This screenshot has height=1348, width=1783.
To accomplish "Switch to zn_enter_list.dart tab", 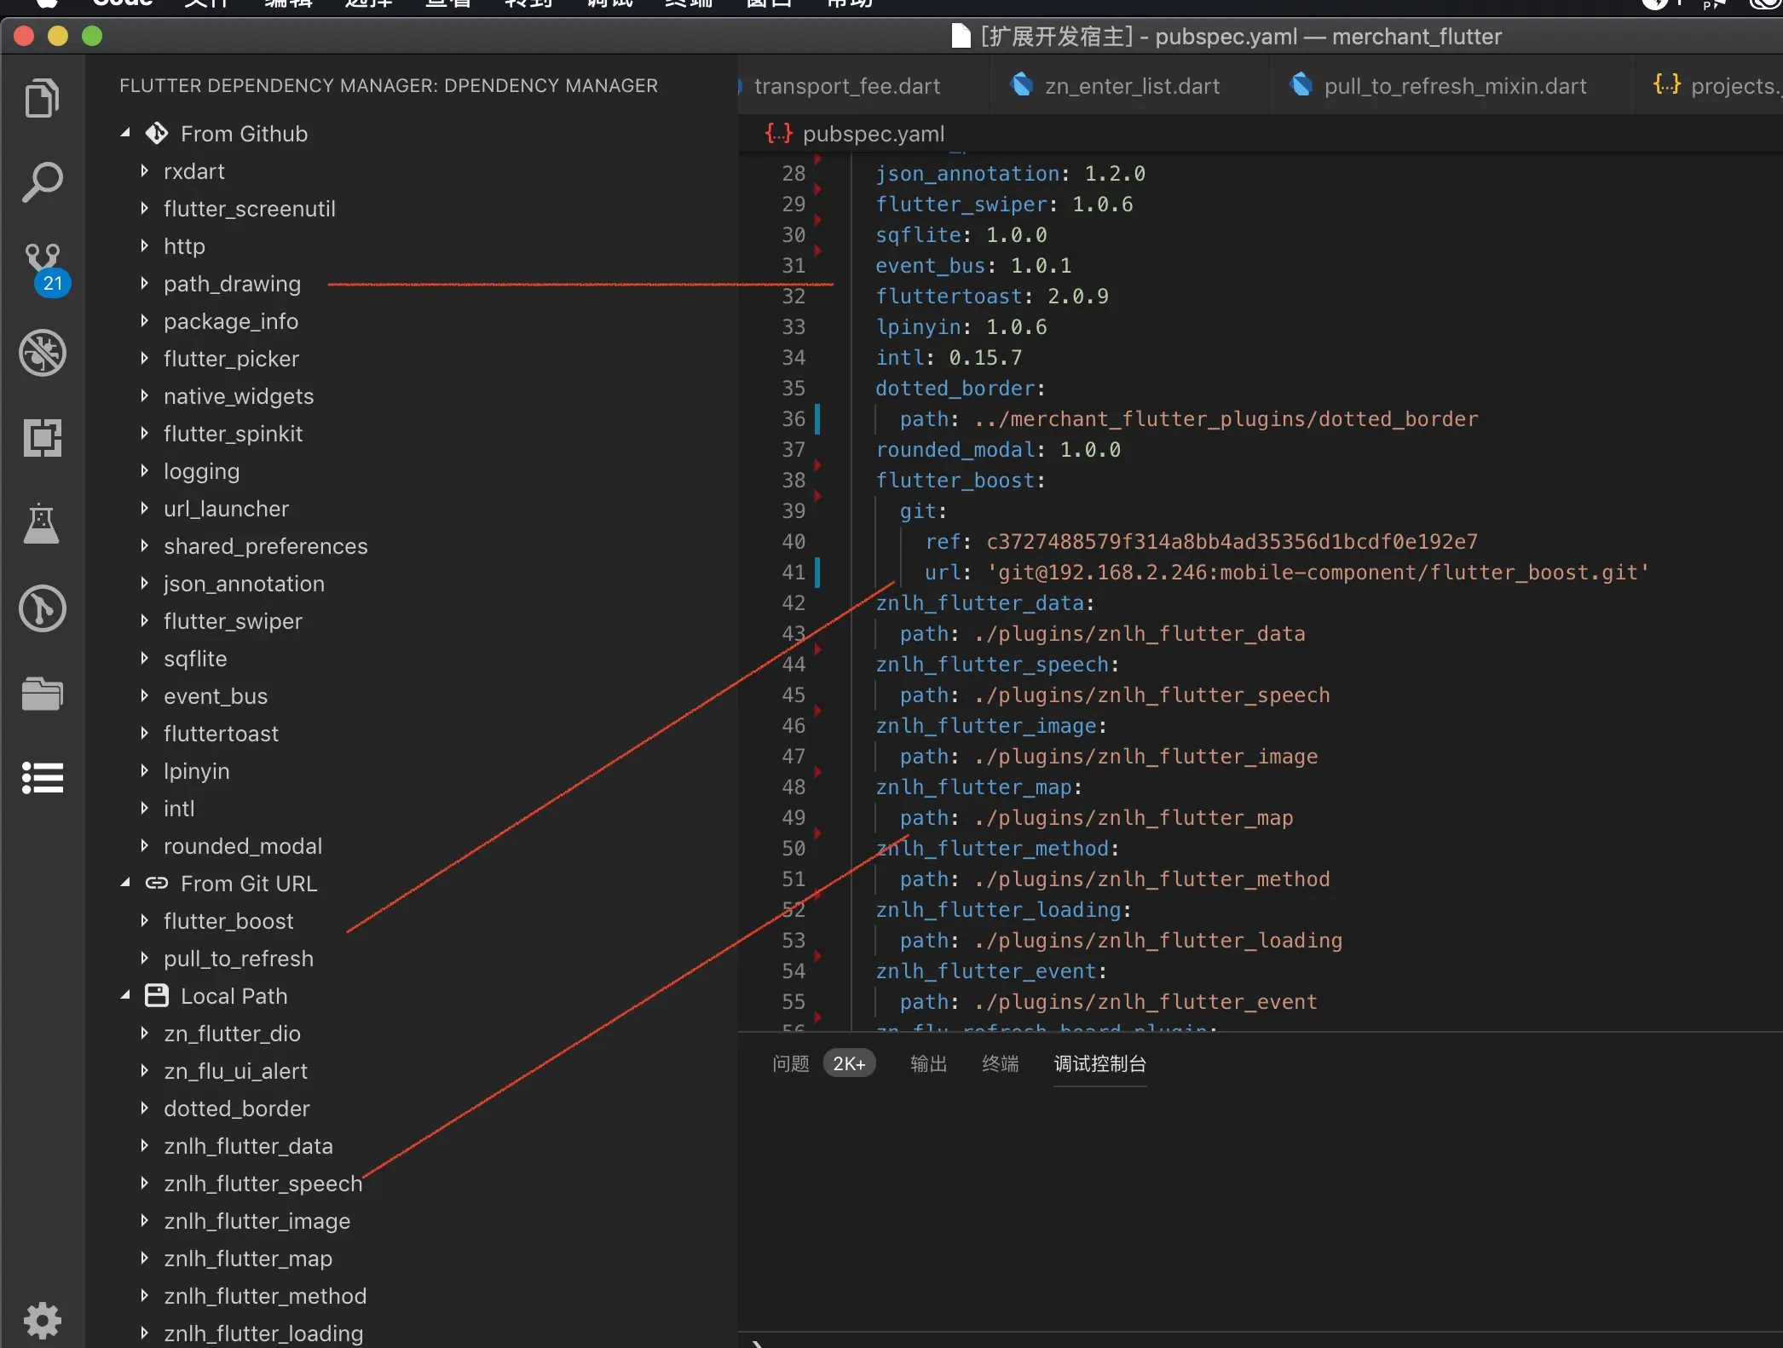I will (x=1131, y=86).
